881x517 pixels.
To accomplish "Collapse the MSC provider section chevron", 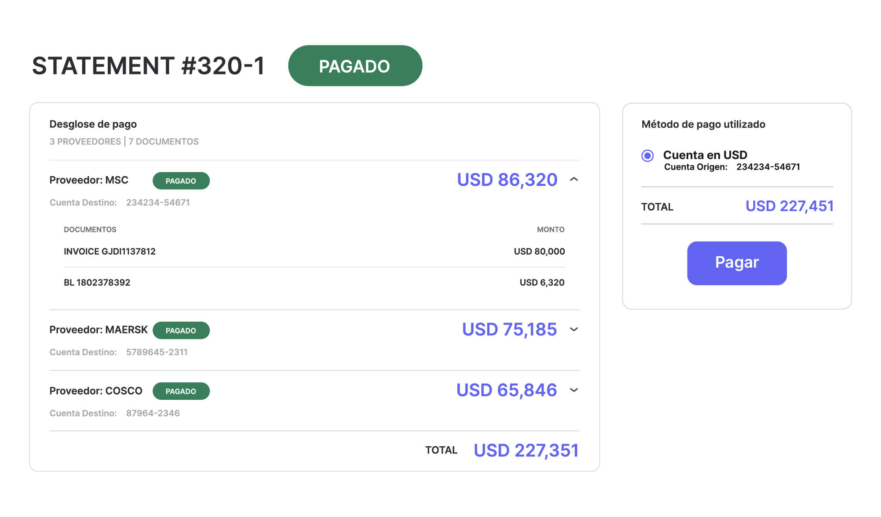I will coord(574,179).
